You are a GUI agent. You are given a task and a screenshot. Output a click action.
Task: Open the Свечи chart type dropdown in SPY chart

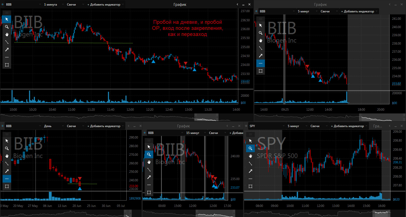click(318, 126)
